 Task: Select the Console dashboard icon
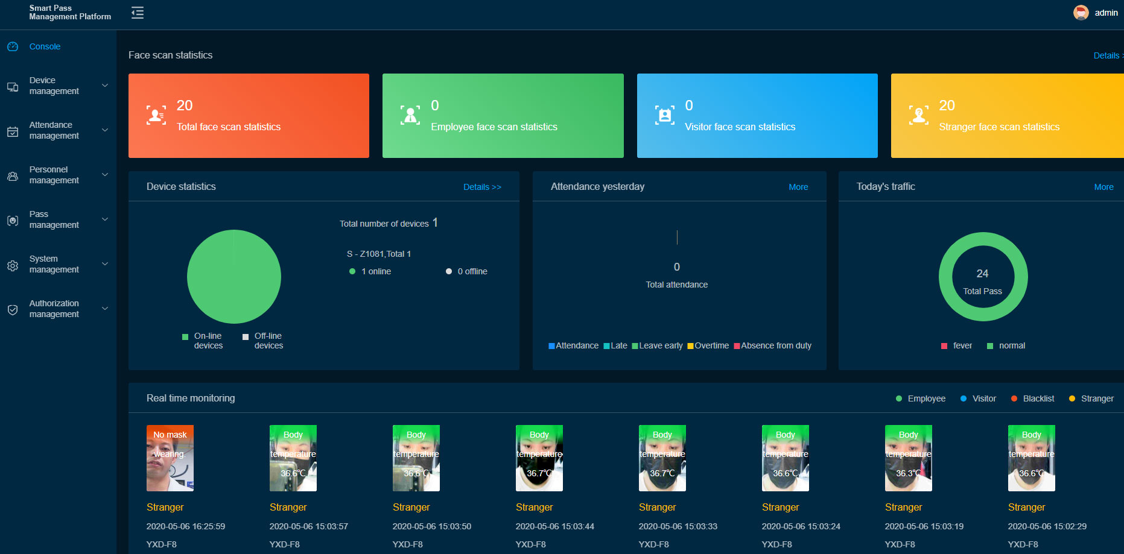pyautogui.click(x=13, y=46)
